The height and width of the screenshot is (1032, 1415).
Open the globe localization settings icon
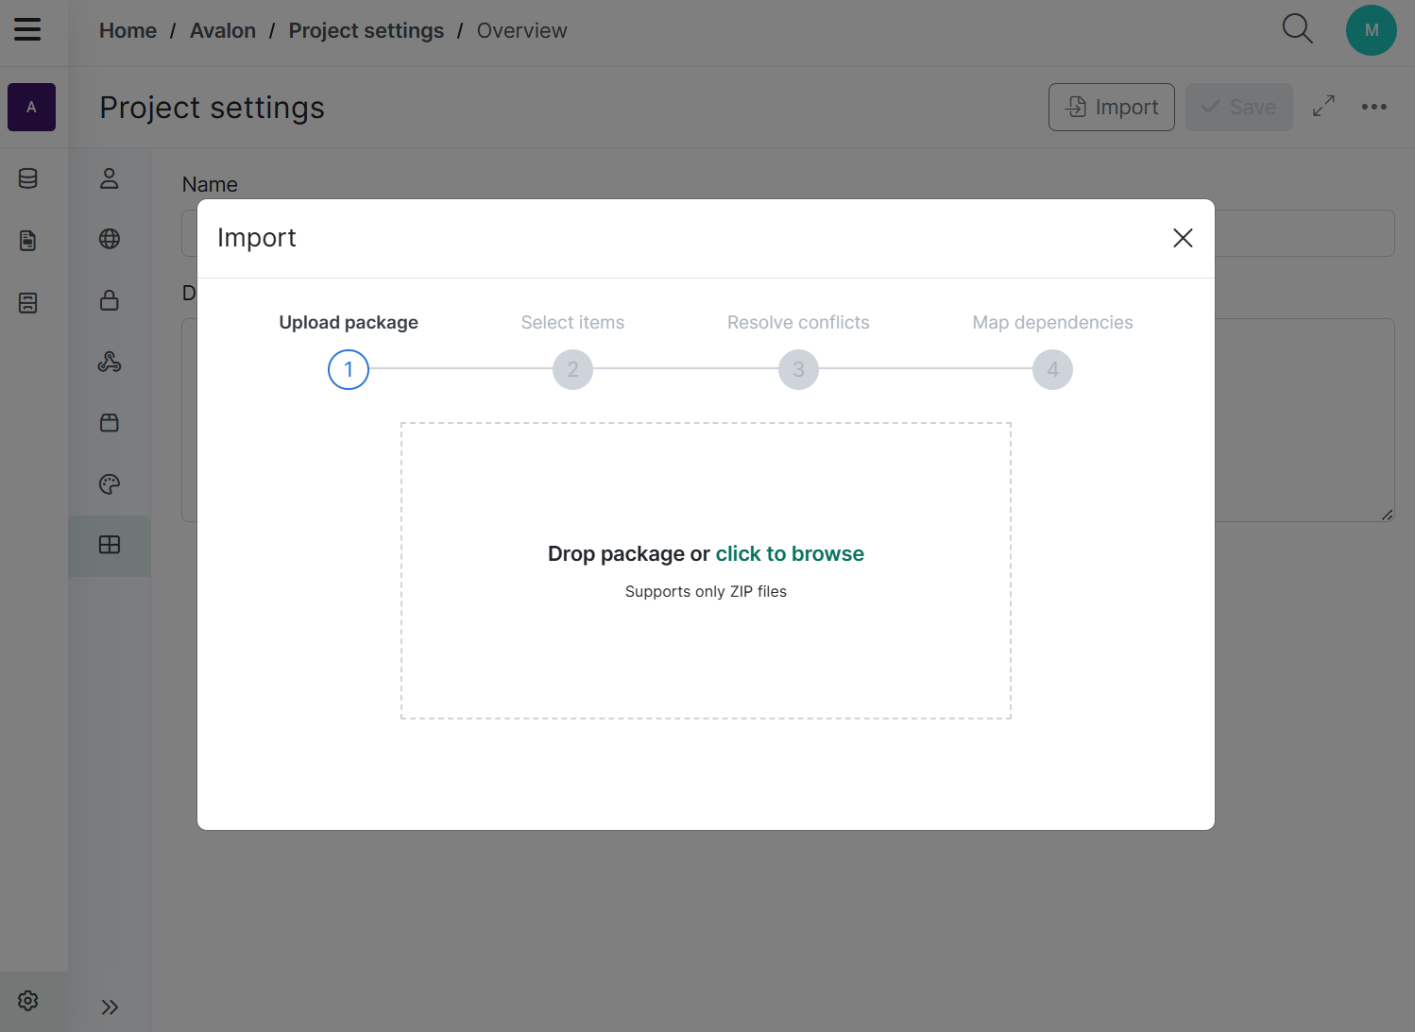point(110,239)
